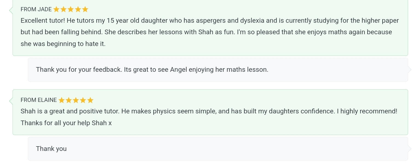Click the second star in Jade's rating

(x=64, y=10)
